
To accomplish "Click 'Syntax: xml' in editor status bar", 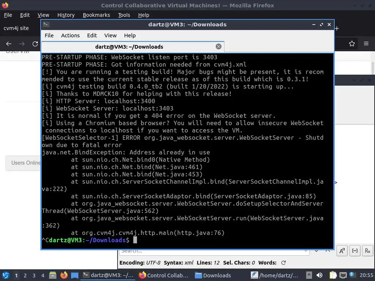I will [x=179, y=263].
